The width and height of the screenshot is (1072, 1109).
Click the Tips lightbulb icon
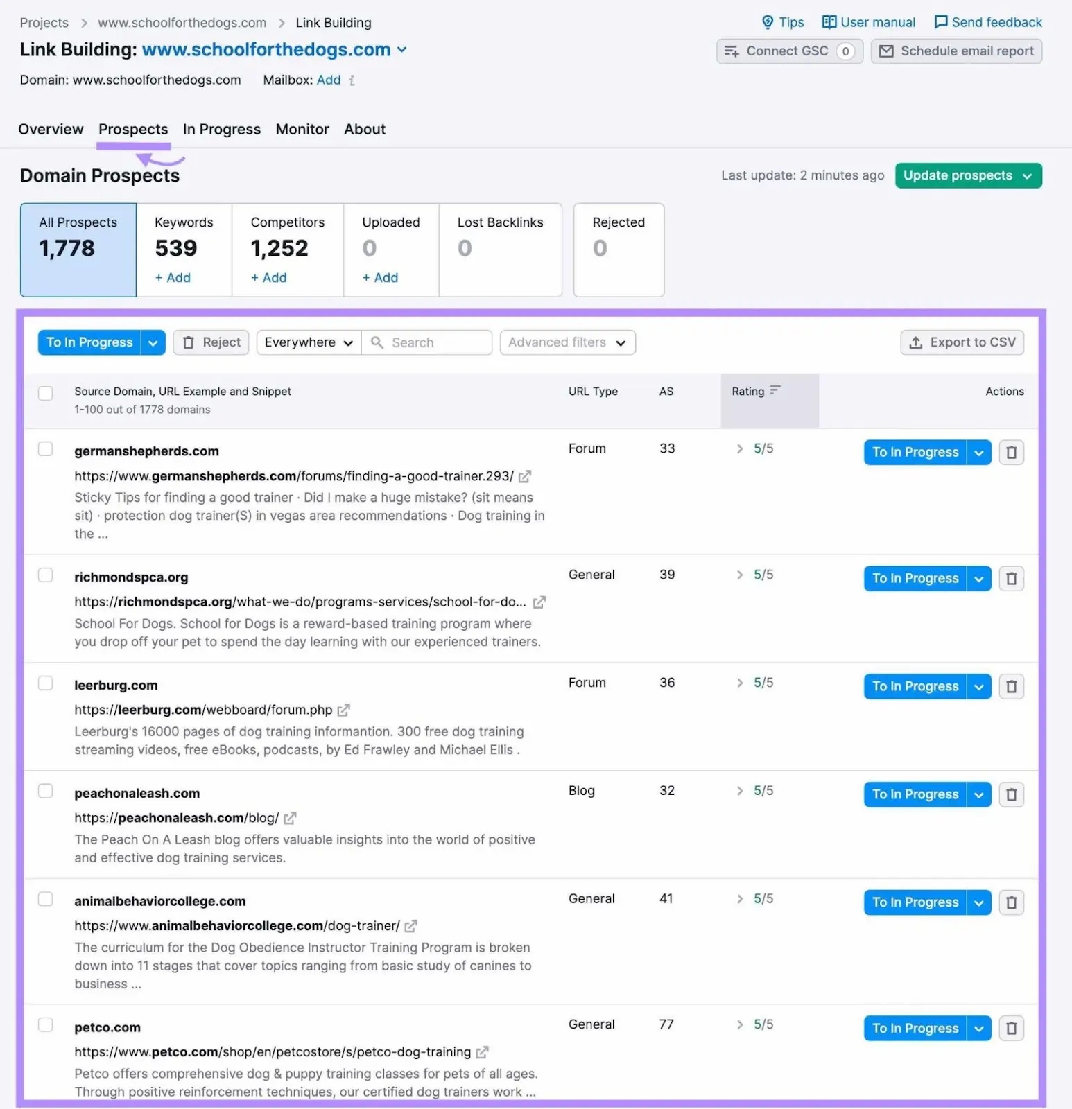[768, 21]
